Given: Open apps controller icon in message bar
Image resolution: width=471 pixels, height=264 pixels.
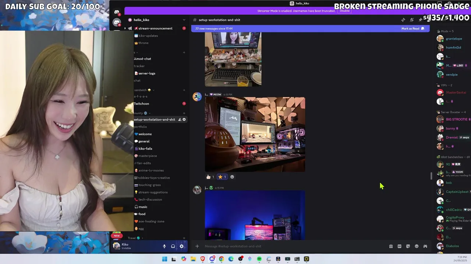Looking at the screenshot, I should point(425,246).
